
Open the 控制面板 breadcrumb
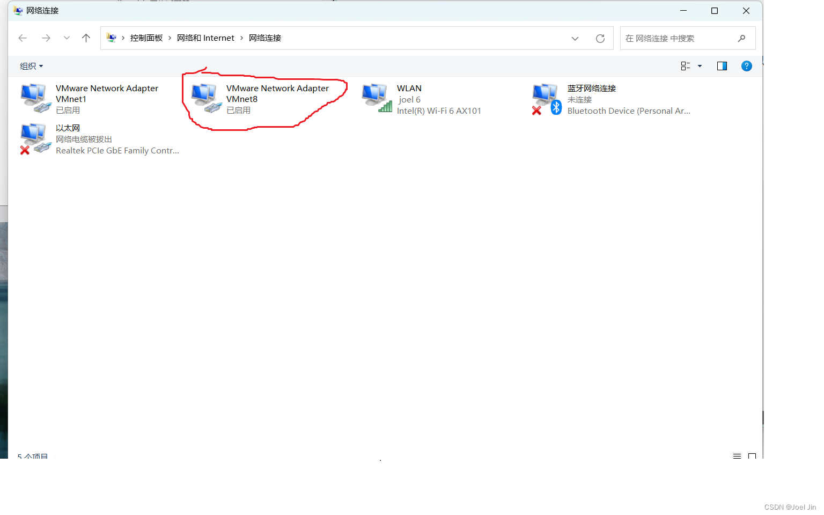pyautogui.click(x=146, y=38)
